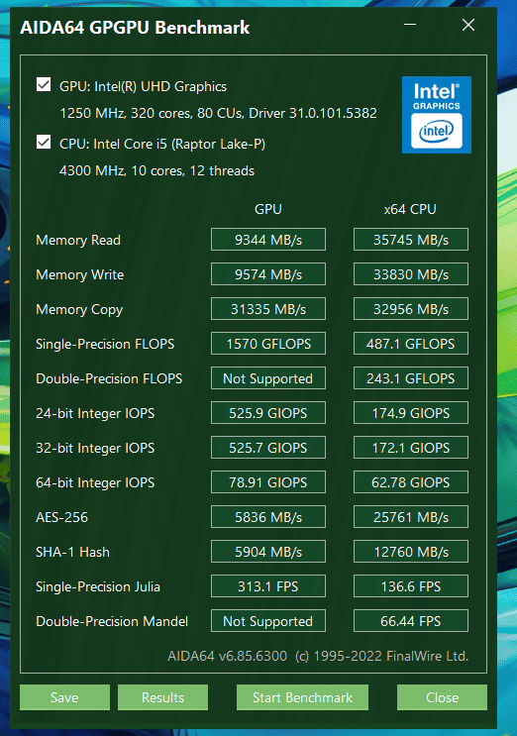
Task: Click the 172.1 GIOPS result box
Action: pos(410,448)
